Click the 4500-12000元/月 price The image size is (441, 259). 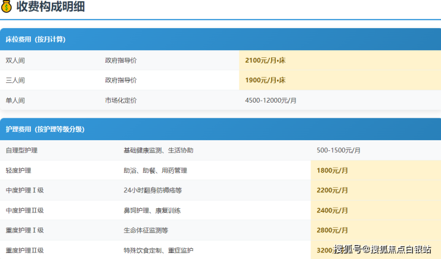pos(271,100)
